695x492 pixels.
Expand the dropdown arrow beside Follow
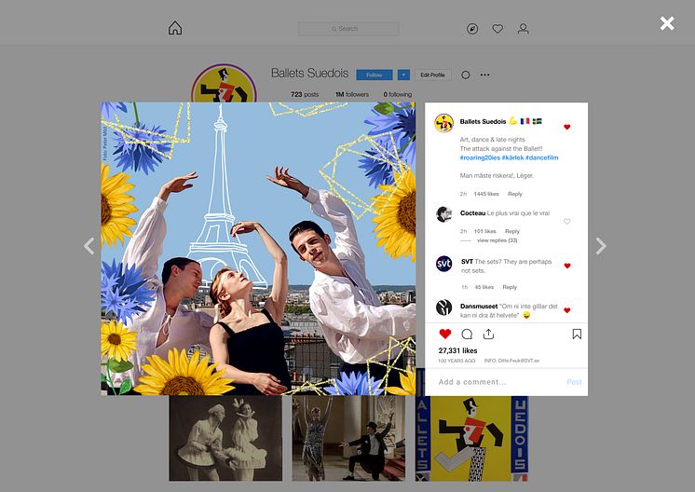403,75
